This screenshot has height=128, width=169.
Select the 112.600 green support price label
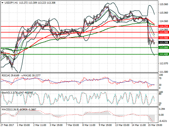click(164, 54)
